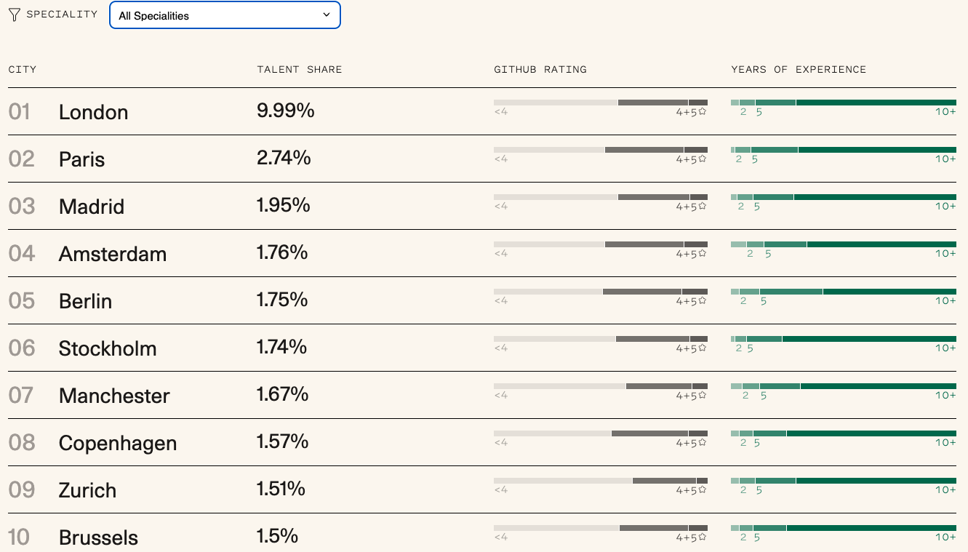Open the Stockholm city entry
The height and width of the screenshot is (552, 968).
108,348
